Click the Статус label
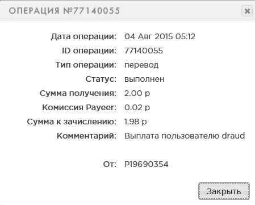Image resolution: width=255 pixels, height=205 pixels. (101, 79)
